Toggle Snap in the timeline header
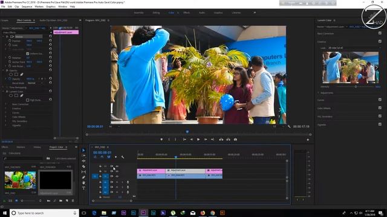The height and width of the screenshot is (217, 387). coord(102,157)
